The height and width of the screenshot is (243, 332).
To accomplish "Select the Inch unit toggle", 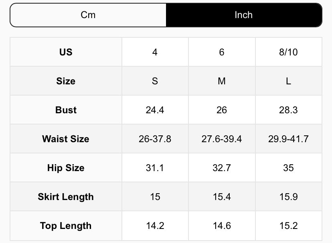I will click(x=243, y=15).
